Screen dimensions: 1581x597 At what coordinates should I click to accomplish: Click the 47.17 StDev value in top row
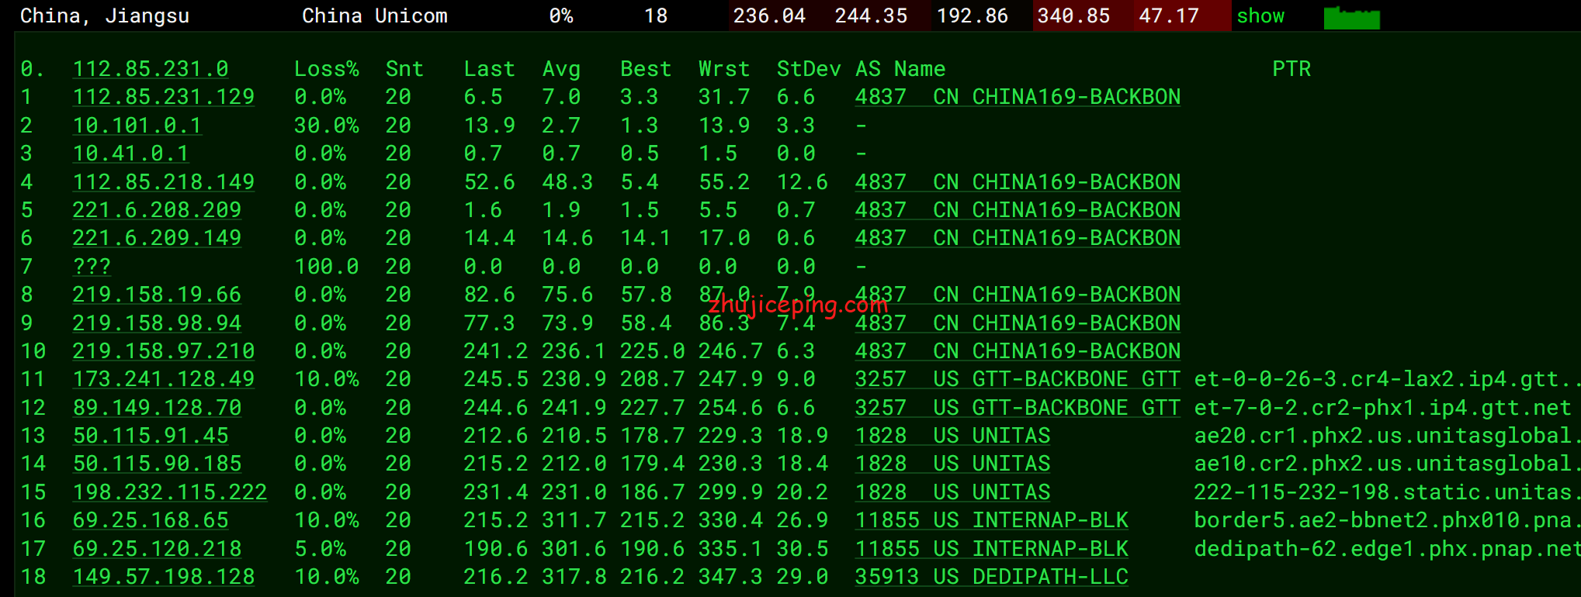point(1169,16)
